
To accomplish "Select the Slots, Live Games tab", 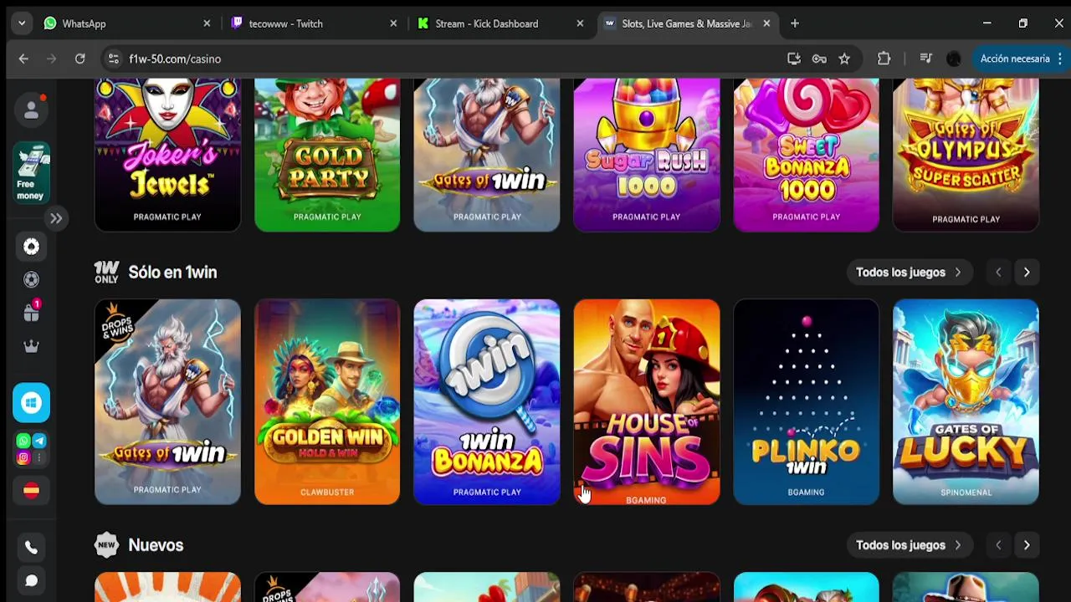I will pyautogui.click(x=688, y=23).
